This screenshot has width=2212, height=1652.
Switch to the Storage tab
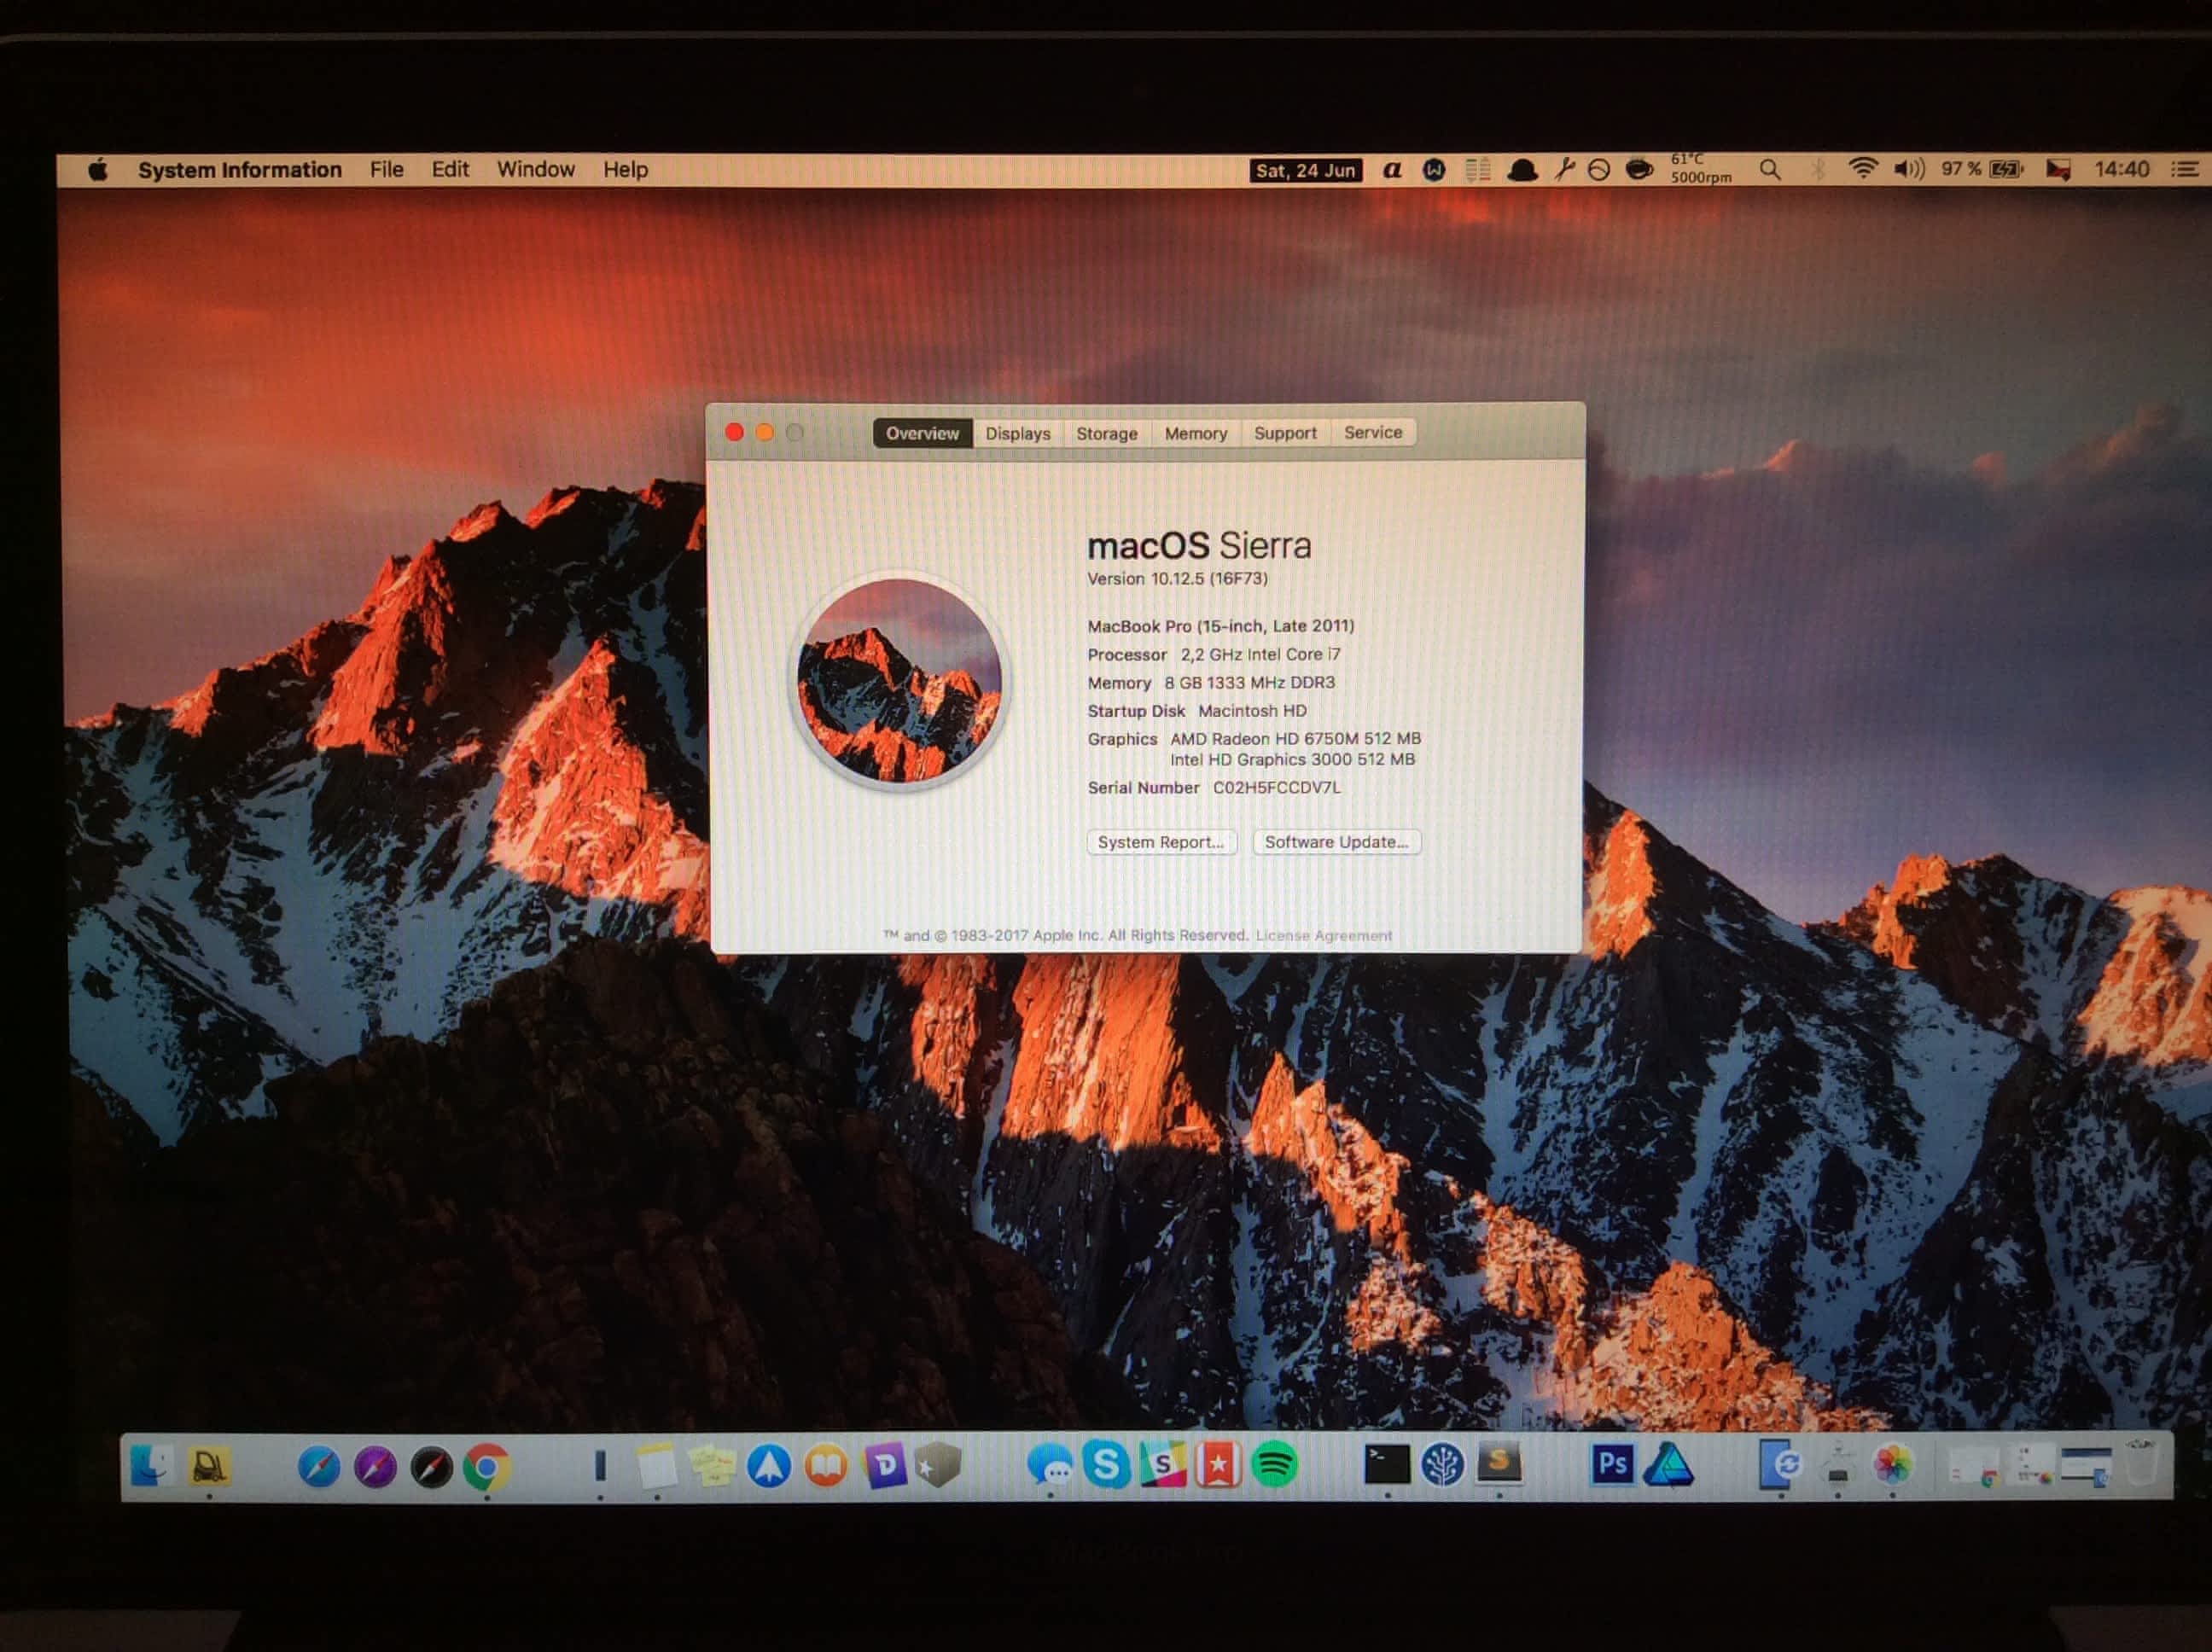click(x=1106, y=433)
